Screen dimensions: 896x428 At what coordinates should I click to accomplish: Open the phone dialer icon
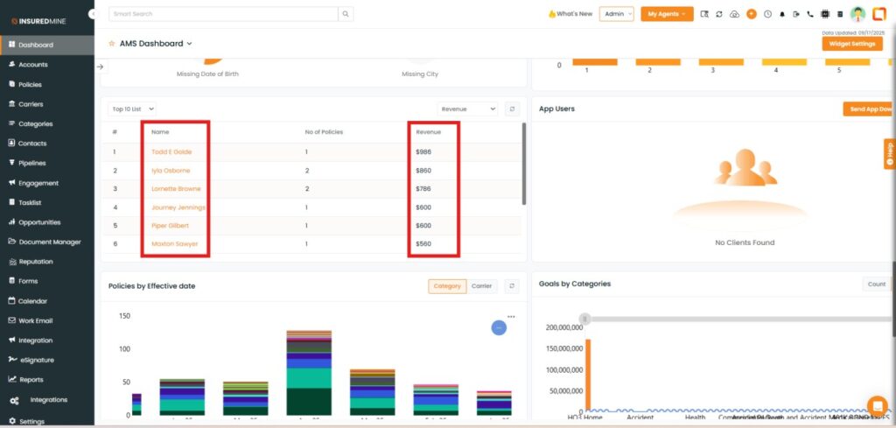click(810, 14)
